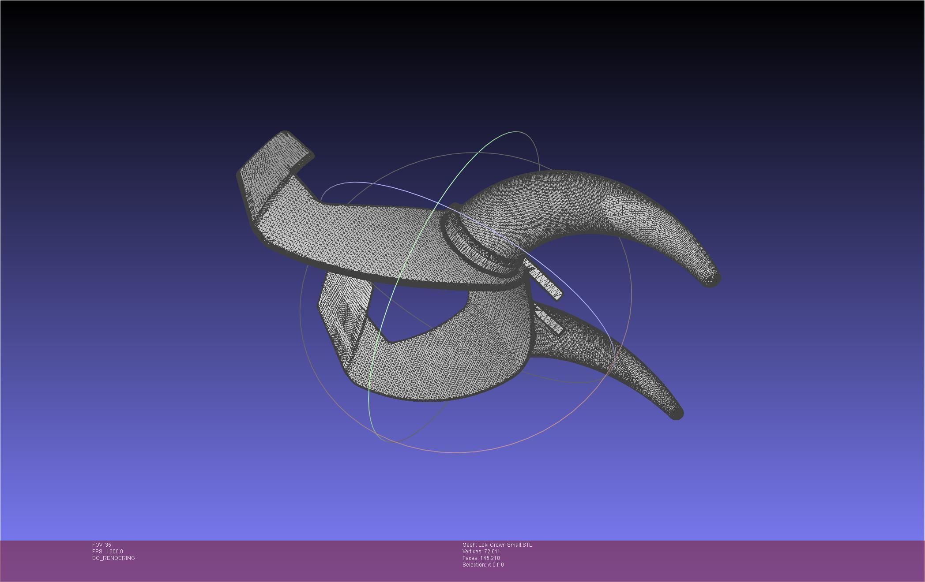Click the BO_RENDERING label
Viewport: 925px width, 582px height.
pos(113,558)
